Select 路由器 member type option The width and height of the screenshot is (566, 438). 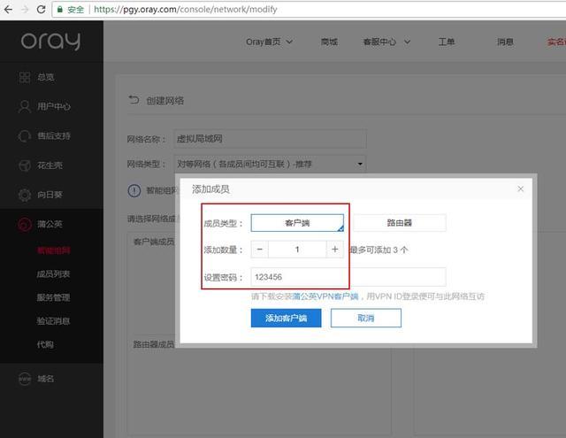click(x=399, y=223)
